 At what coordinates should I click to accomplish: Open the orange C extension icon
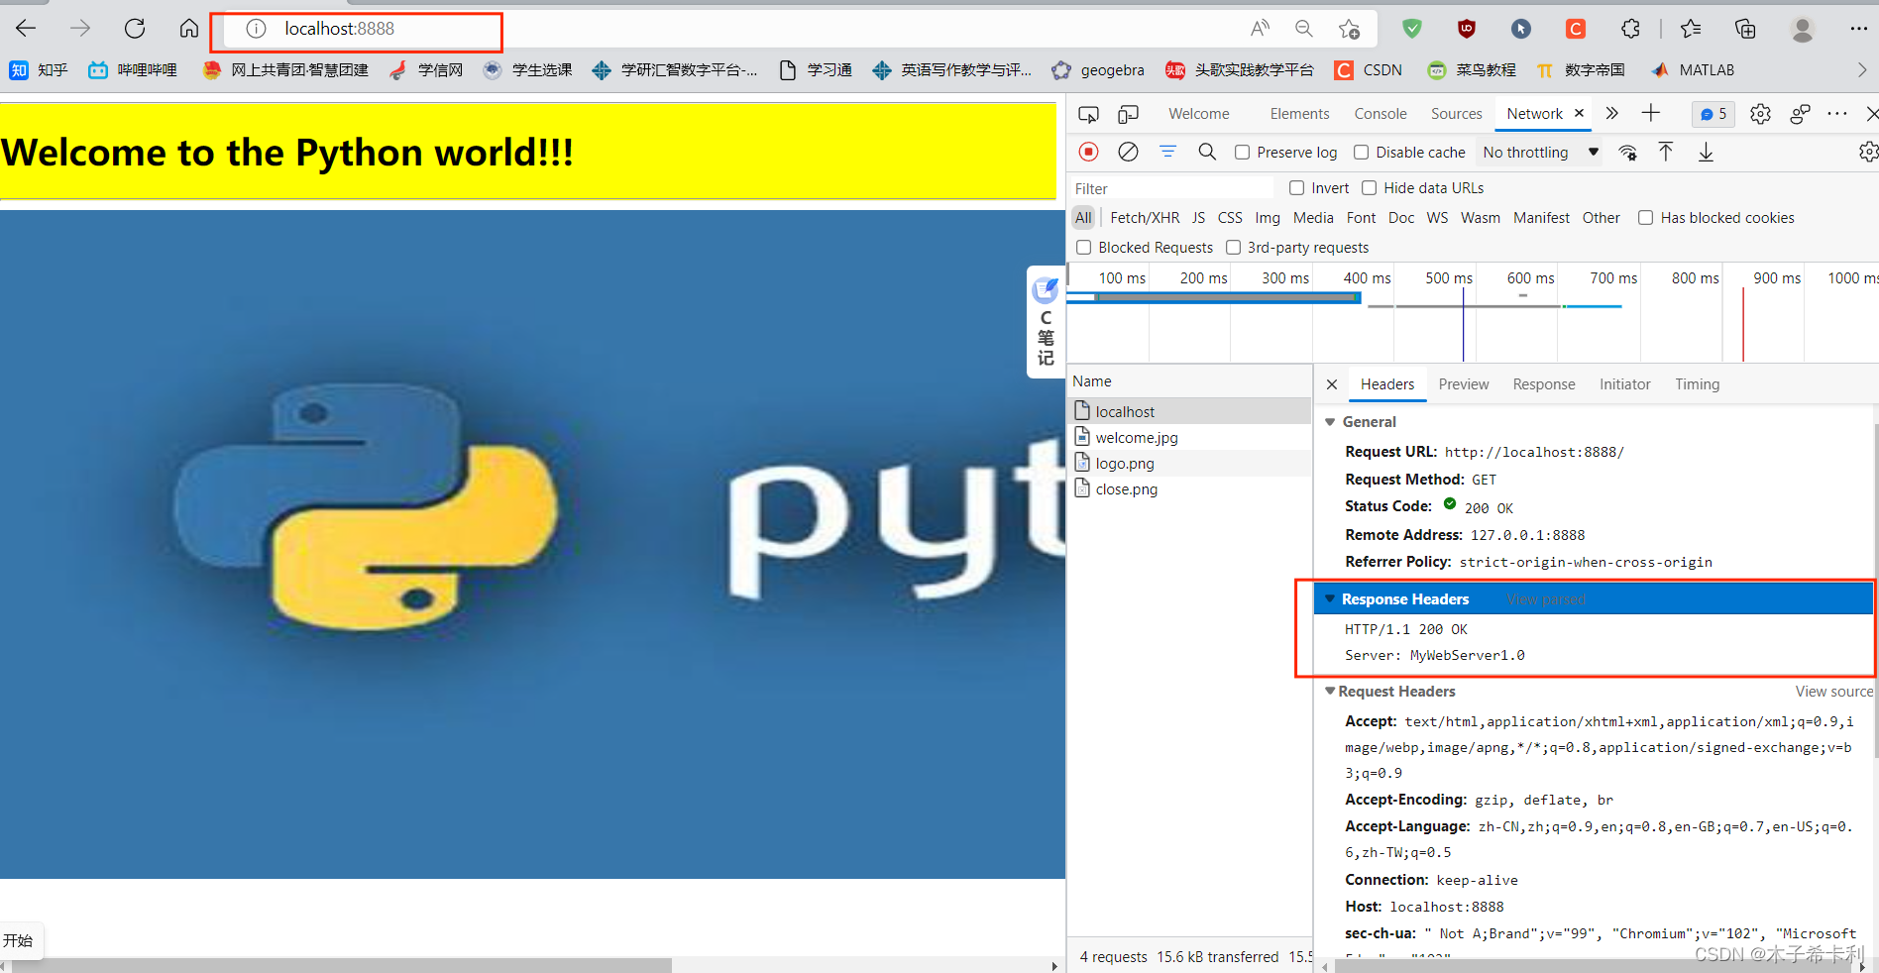(x=1576, y=29)
